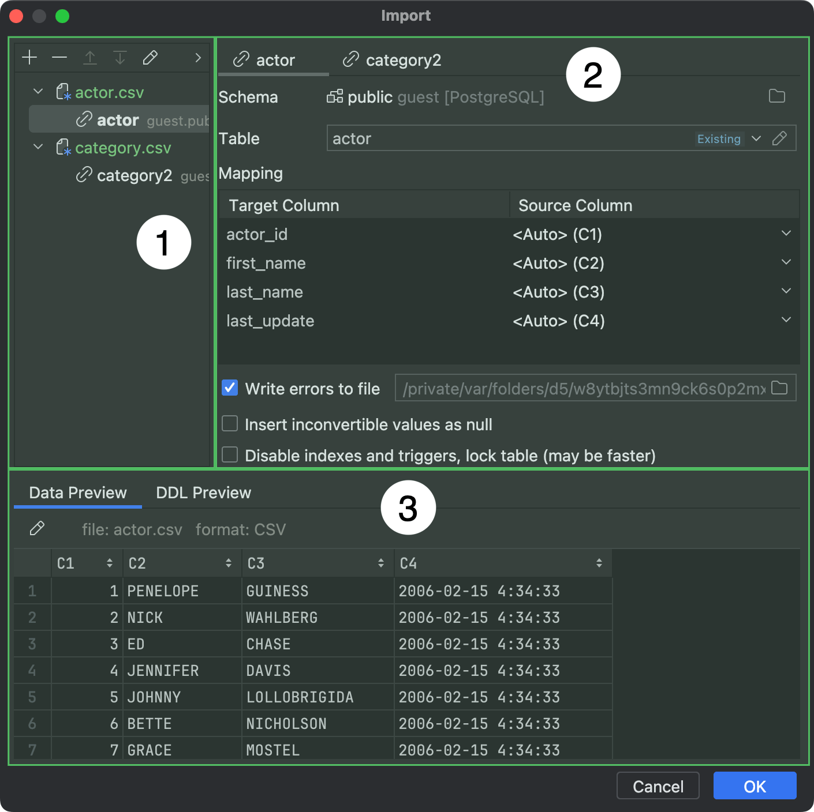Open the schema folder picker icon
The height and width of the screenshot is (812, 814).
pos(778,96)
